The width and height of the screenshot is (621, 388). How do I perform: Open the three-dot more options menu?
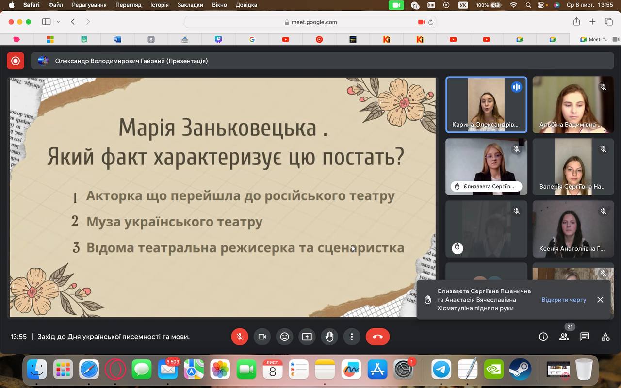click(352, 337)
